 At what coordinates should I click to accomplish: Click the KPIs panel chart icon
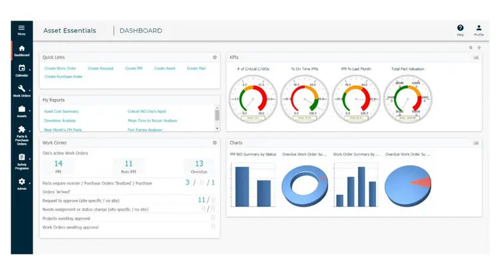point(476,57)
